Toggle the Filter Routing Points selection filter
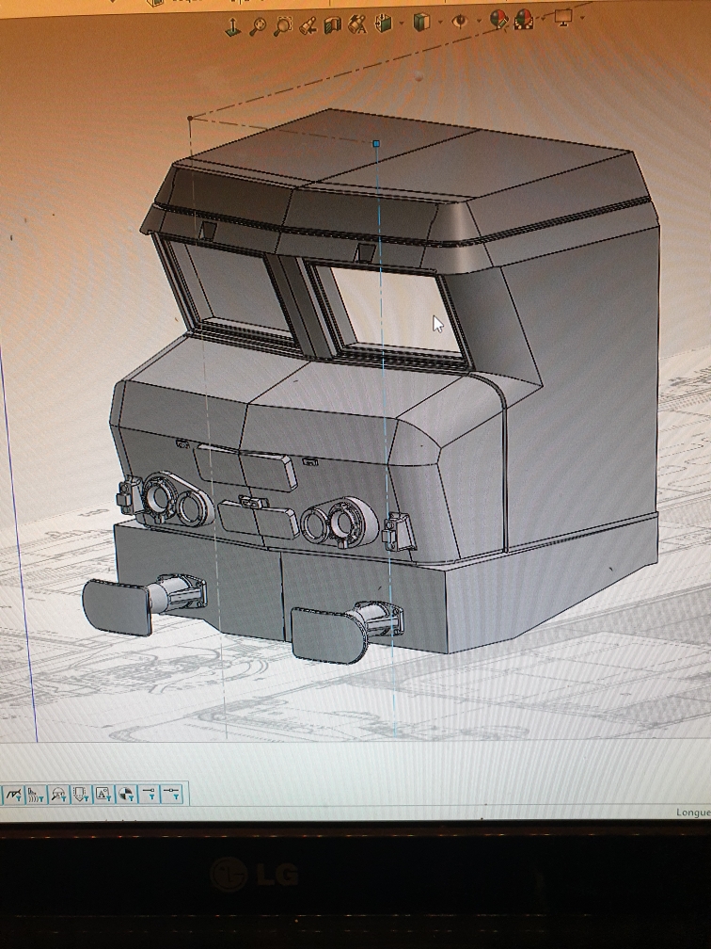711x949 pixels. [x=172, y=794]
